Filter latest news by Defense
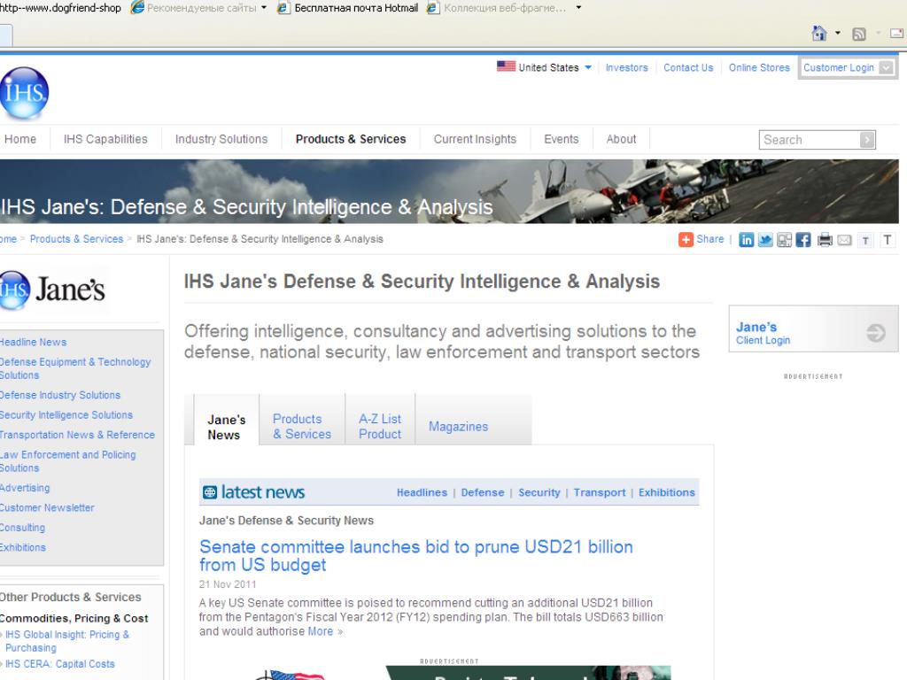The height and width of the screenshot is (680, 907). click(x=483, y=492)
